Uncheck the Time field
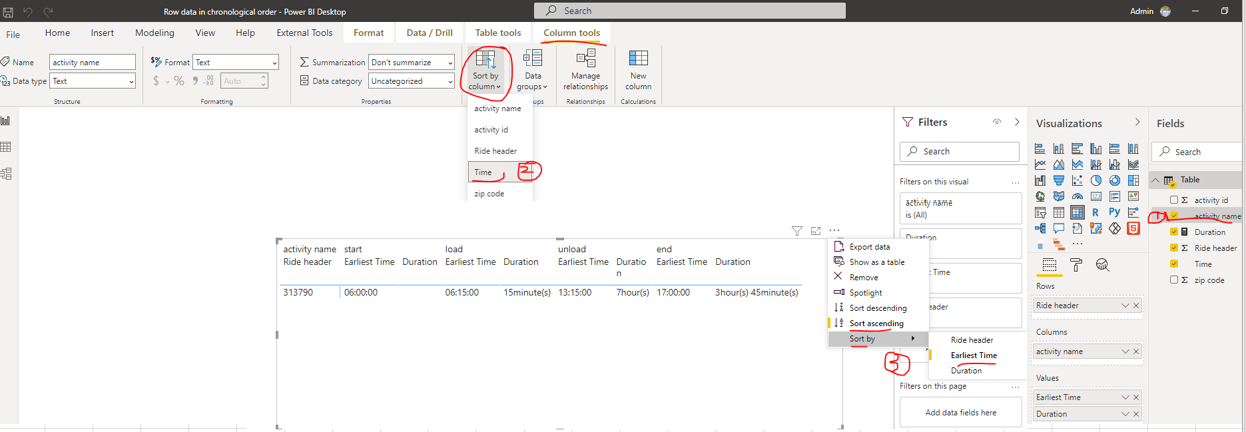The height and width of the screenshot is (432, 1246). 1174,264
